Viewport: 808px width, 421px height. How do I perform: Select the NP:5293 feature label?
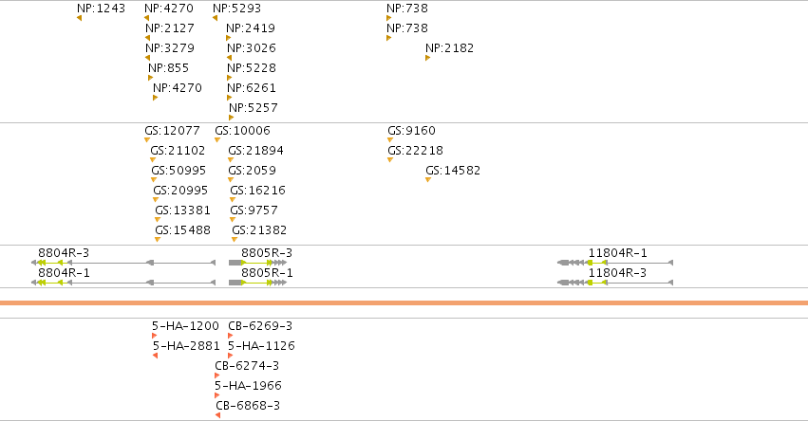click(x=237, y=9)
